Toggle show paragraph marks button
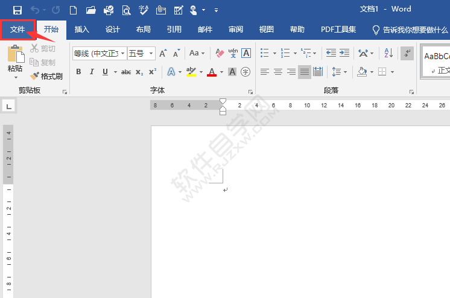450x298 pixels. point(407,54)
